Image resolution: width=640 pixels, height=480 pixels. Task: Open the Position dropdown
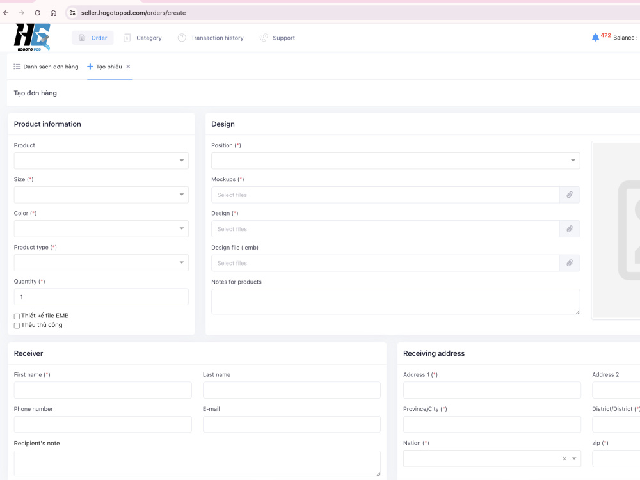click(x=396, y=161)
